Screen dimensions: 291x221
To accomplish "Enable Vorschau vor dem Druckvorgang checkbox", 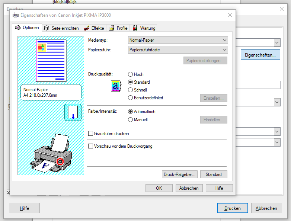I will [90, 146].
